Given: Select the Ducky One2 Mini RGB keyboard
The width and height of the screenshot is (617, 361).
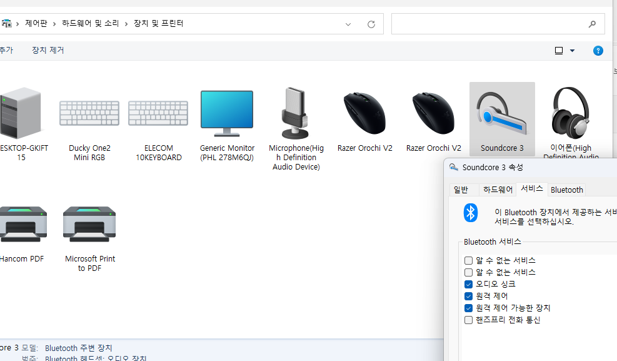Looking at the screenshot, I should [89, 113].
